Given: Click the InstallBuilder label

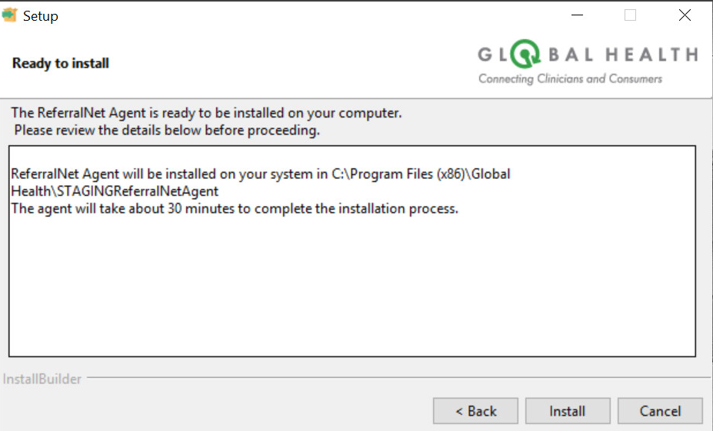Looking at the screenshot, I should click(x=42, y=379).
